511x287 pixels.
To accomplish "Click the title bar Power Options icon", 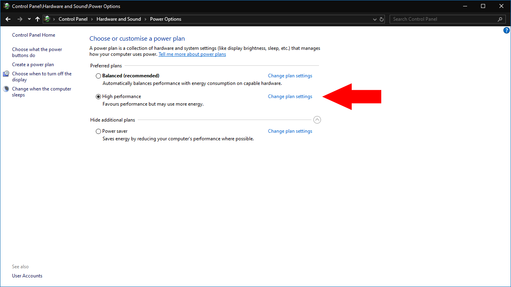I will [6, 6].
